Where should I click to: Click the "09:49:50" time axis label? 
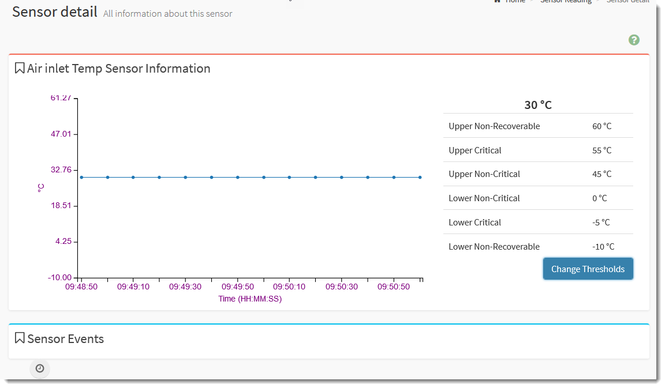[238, 287]
